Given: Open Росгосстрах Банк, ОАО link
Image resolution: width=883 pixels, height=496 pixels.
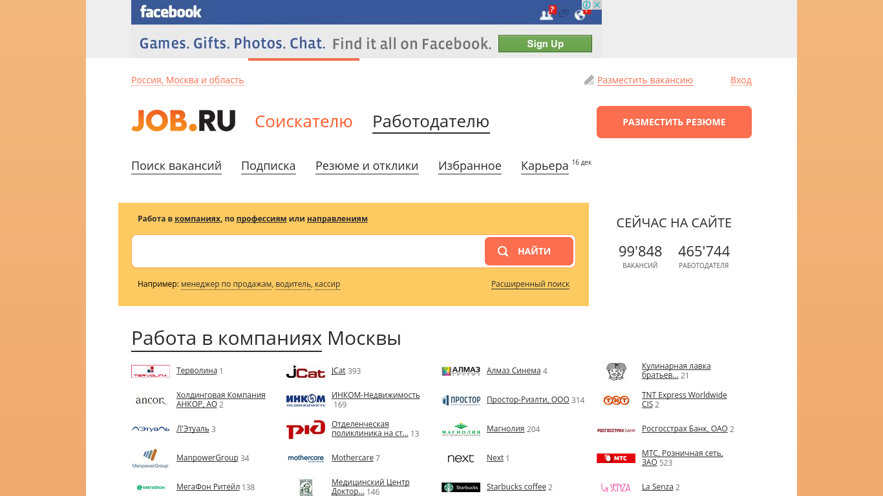Looking at the screenshot, I should point(685,429).
